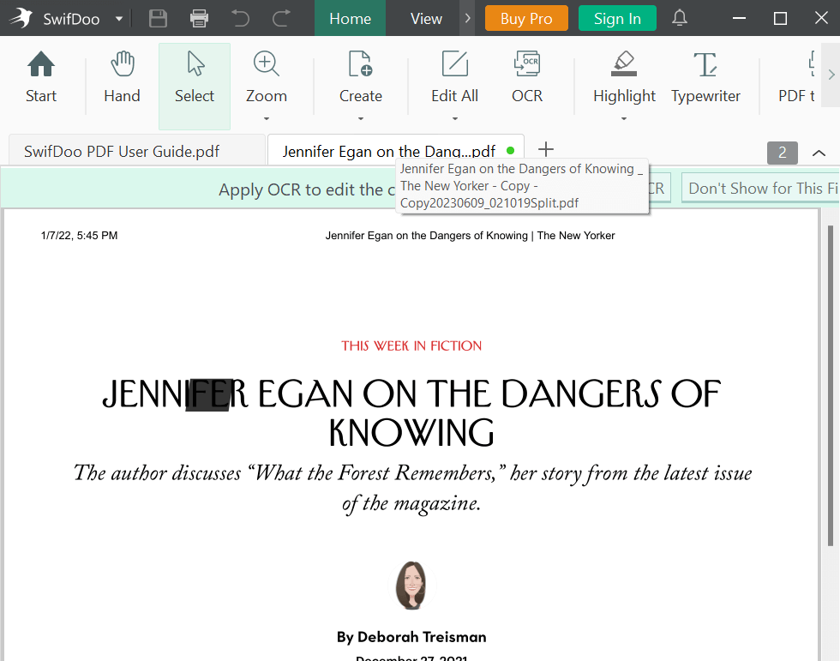Undo the last action
The height and width of the screenshot is (661, 840).
click(x=240, y=18)
